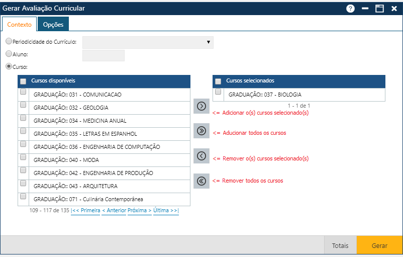The height and width of the screenshot is (257, 403).
Task: Tick checkbox for 031 - COMUNICACAO
Action: (23, 92)
